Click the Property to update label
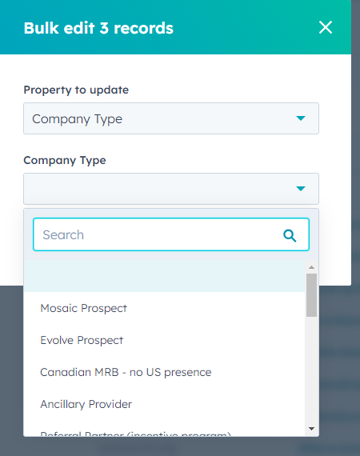360x456 pixels. [76, 90]
